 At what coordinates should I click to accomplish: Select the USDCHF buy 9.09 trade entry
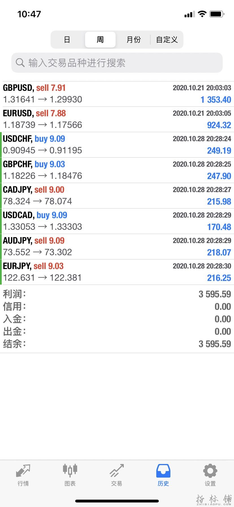117,145
